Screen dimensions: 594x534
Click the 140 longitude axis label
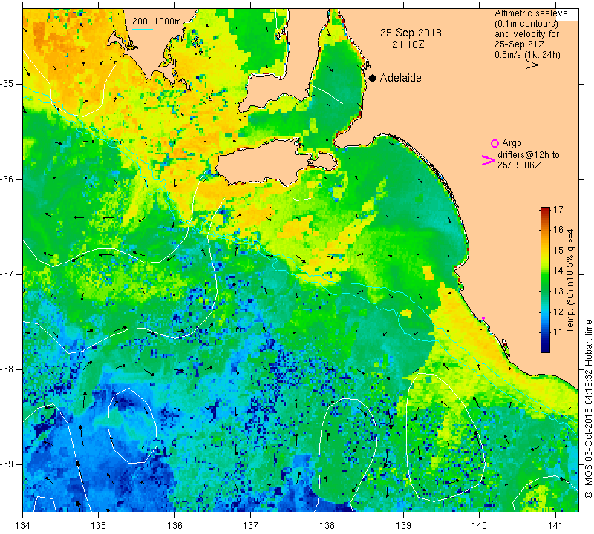(479, 526)
